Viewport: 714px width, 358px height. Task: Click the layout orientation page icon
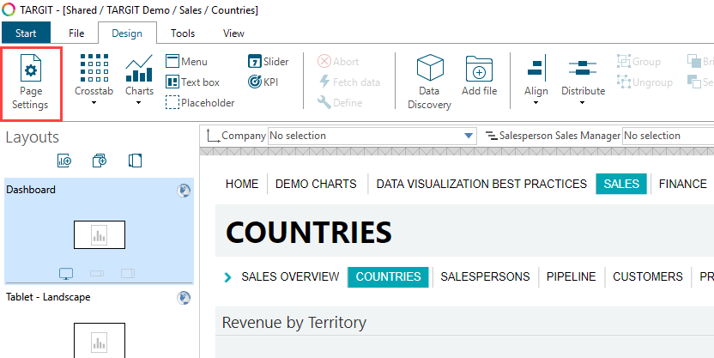pyautogui.click(x=136, y=161)
